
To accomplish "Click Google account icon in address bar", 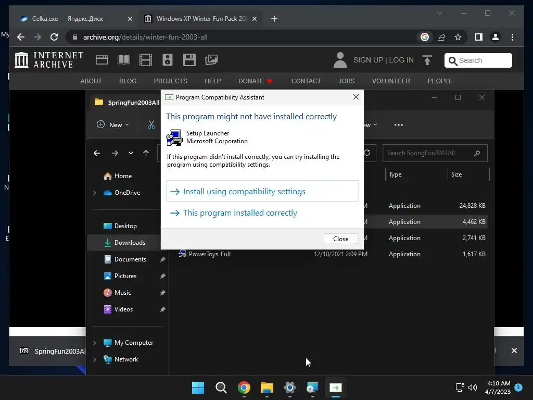I will [425, 37].
